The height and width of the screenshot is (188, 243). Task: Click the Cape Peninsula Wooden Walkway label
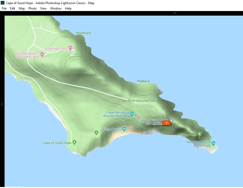coord(116,114)
